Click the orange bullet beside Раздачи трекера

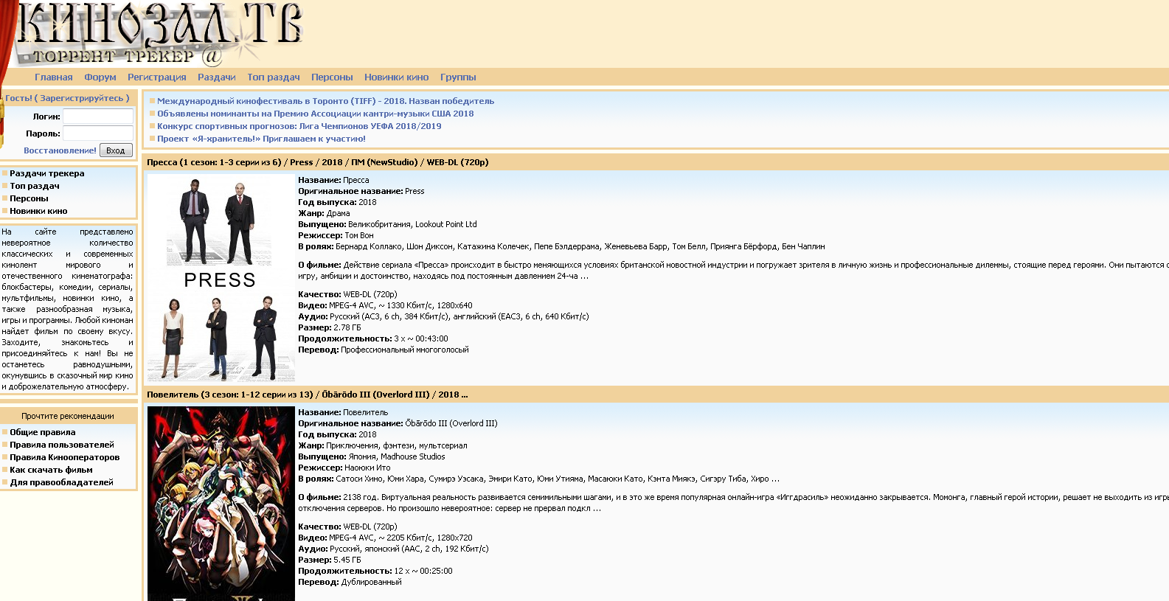(4, 173)
